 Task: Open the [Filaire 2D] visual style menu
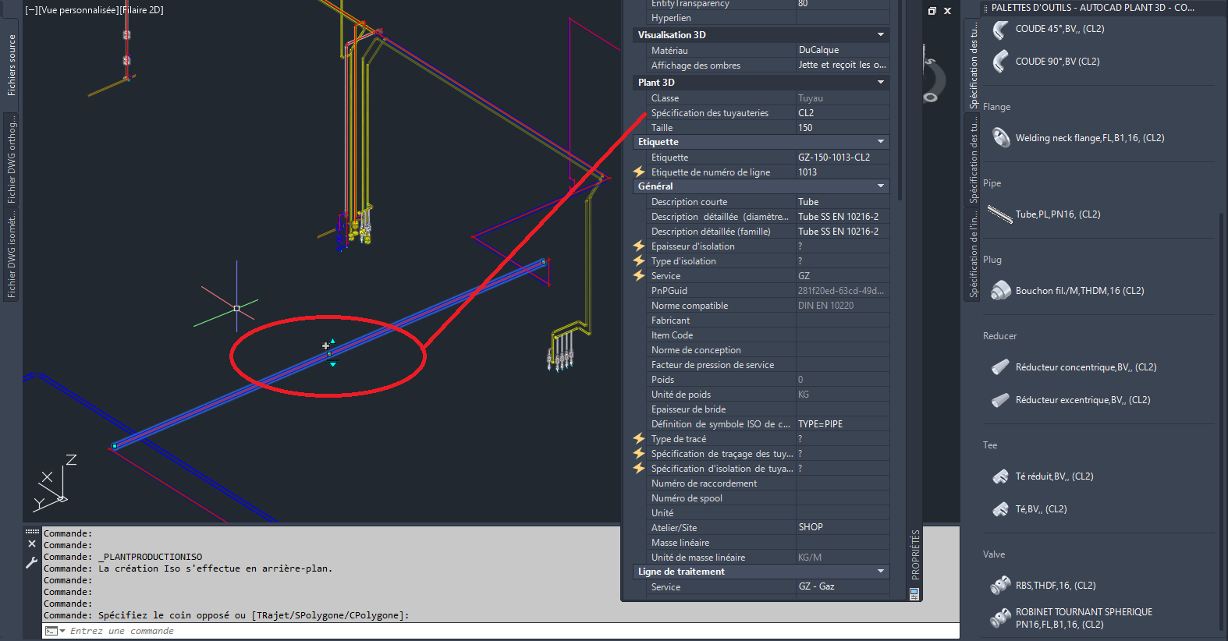coord(142,10)
